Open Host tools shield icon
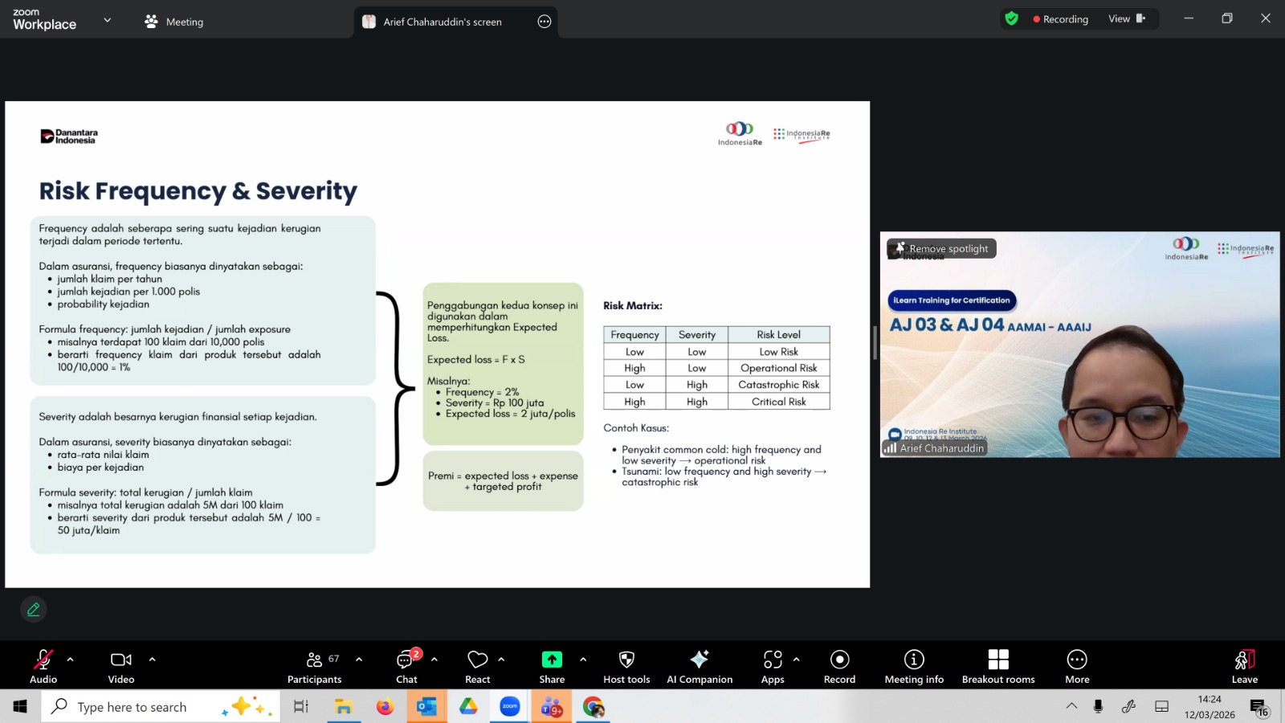This screenshot has height=723, width=1285. point(626,666)
